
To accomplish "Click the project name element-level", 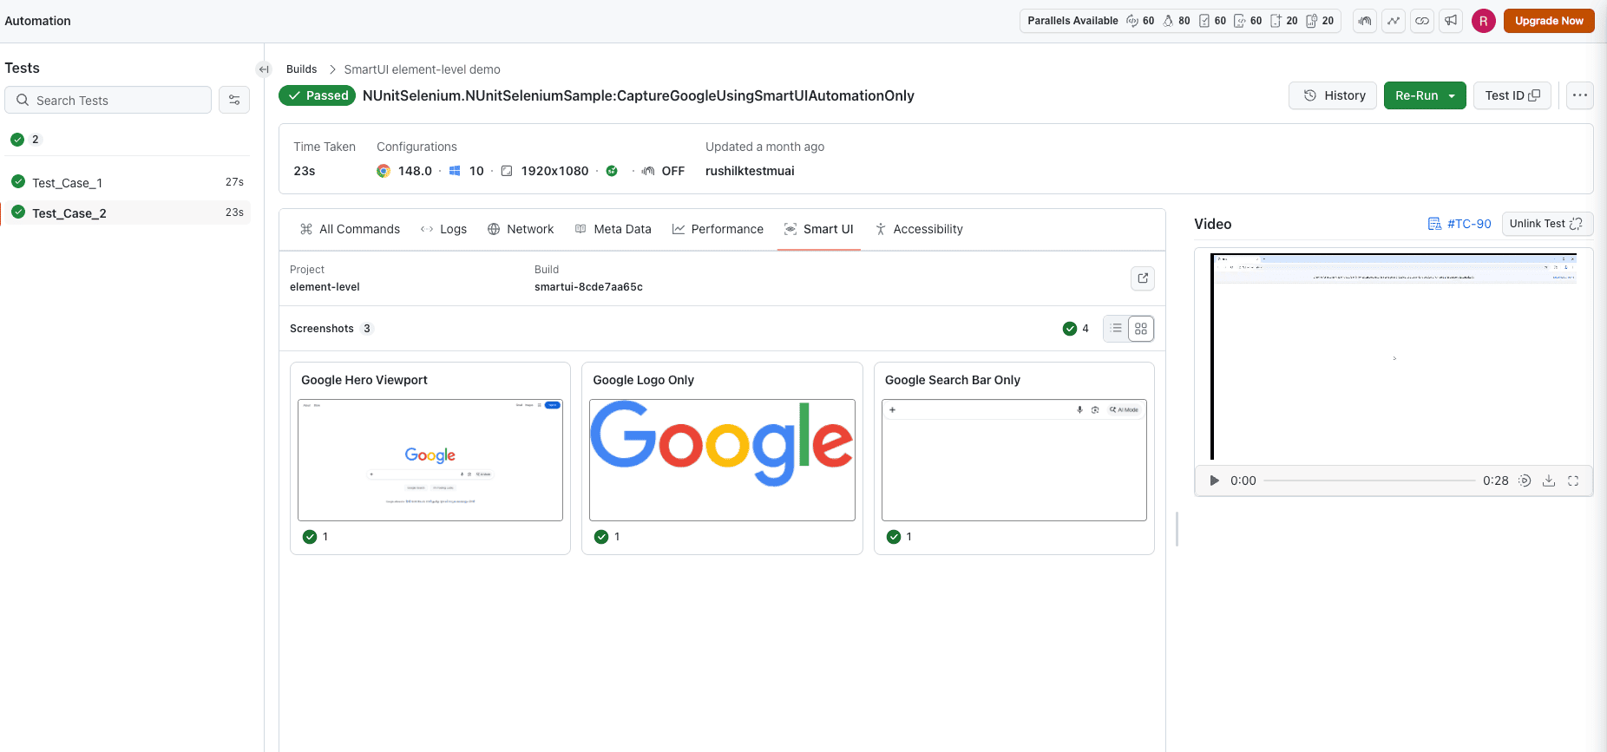I will pyautogui.click(x=325, y=287).
